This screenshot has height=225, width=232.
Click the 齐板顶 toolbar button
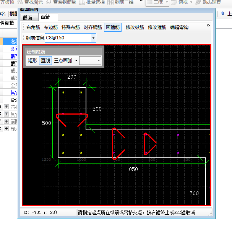[x=7, y=2]
